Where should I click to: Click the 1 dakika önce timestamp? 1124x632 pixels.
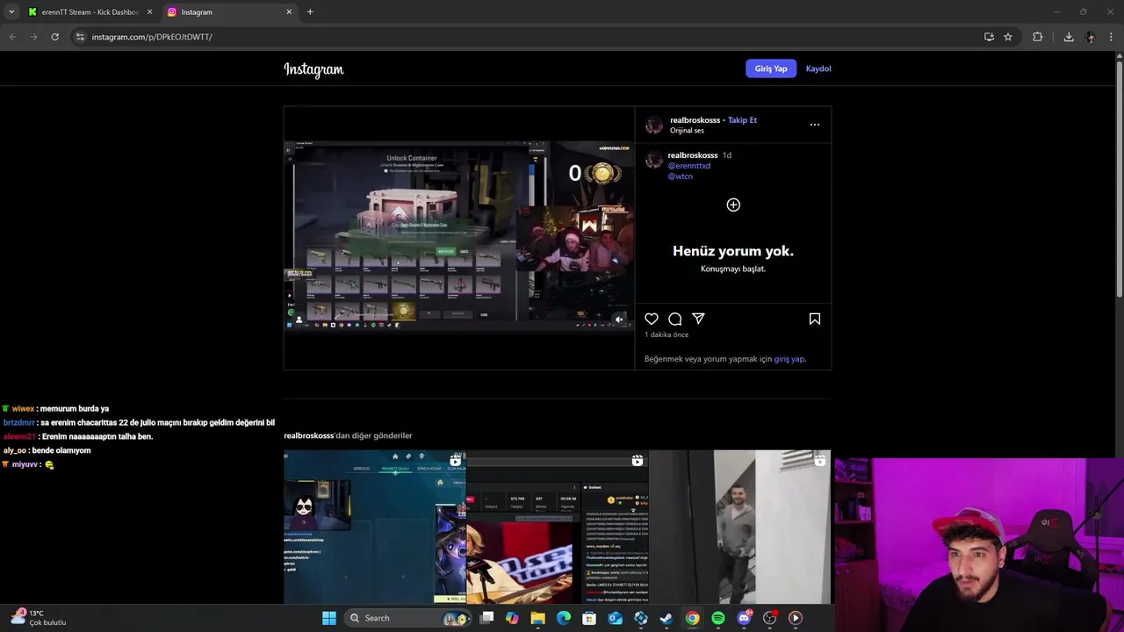click(x=666, y=334)
